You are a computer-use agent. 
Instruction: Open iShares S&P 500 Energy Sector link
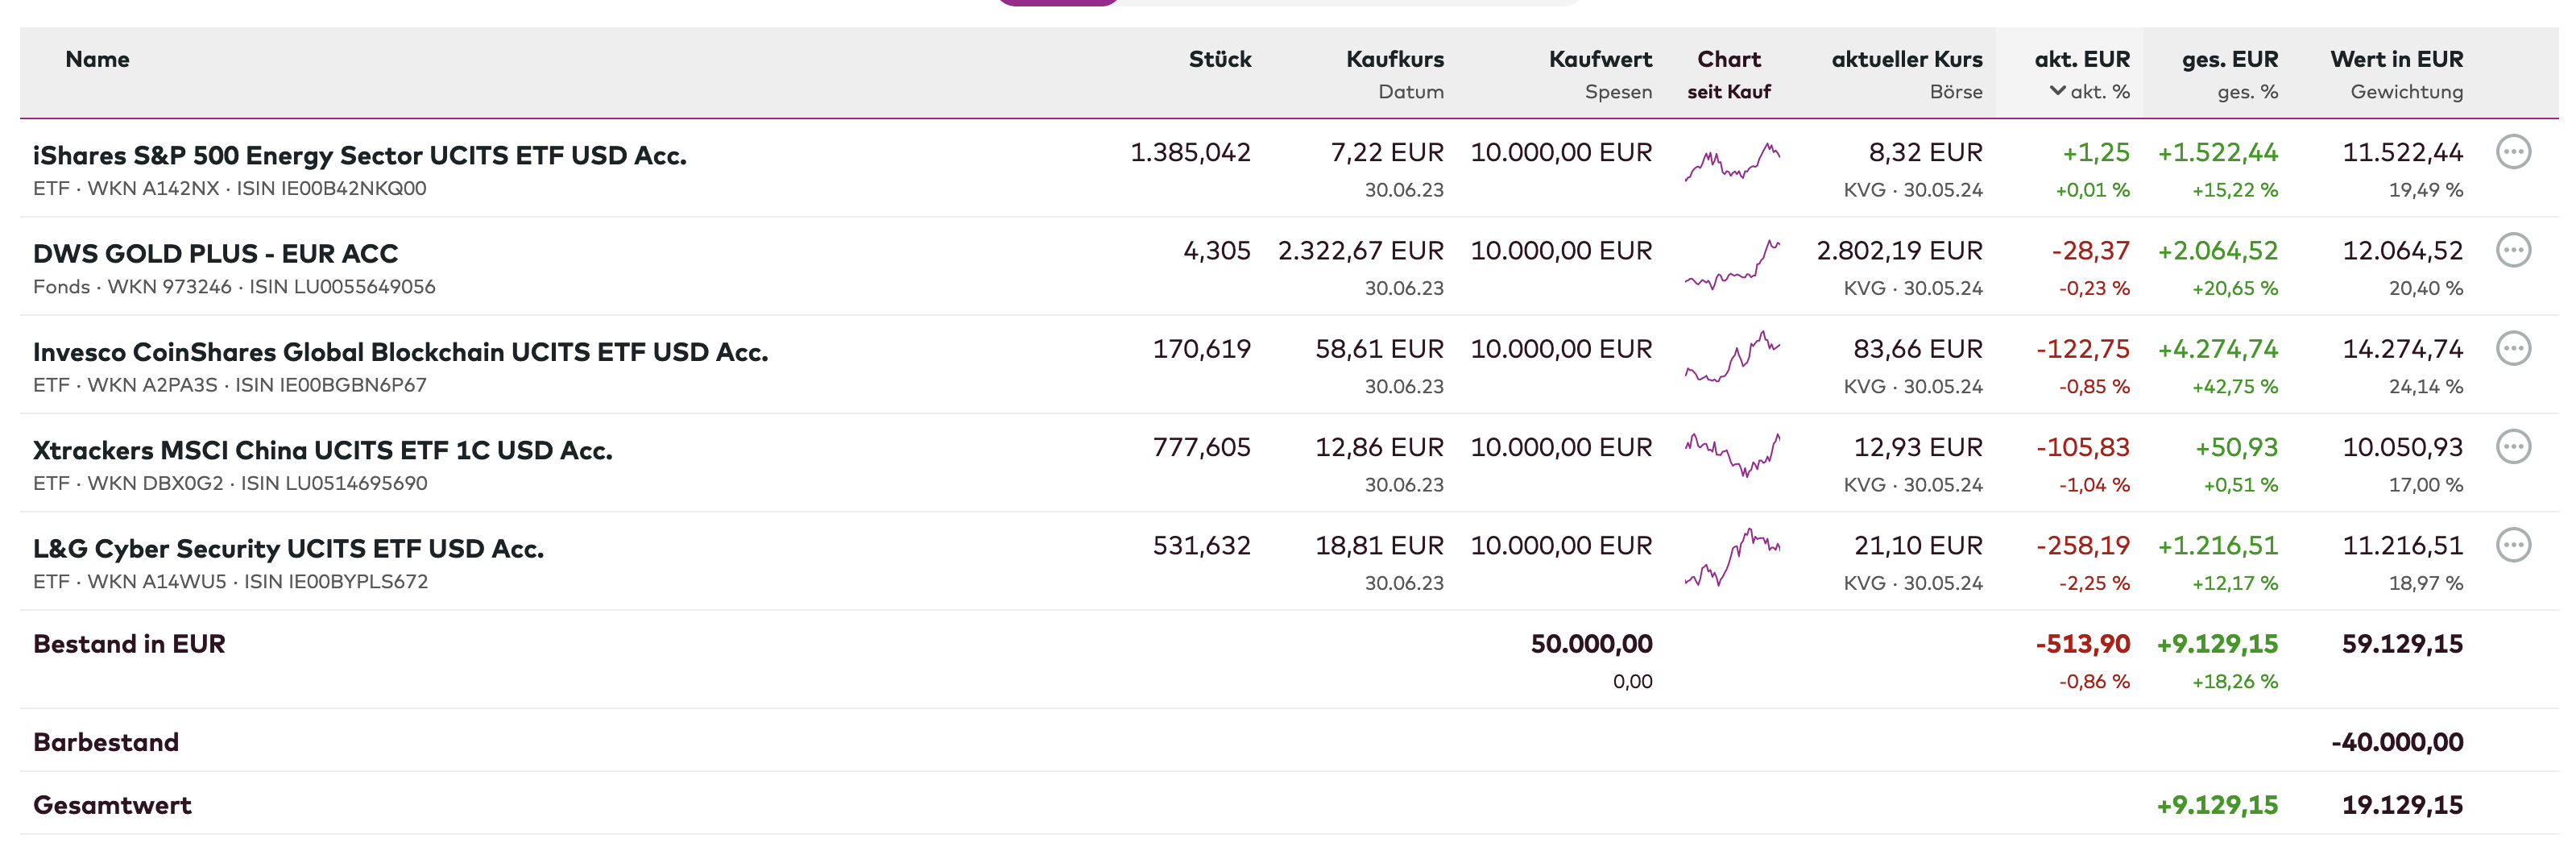pos(359,156)
